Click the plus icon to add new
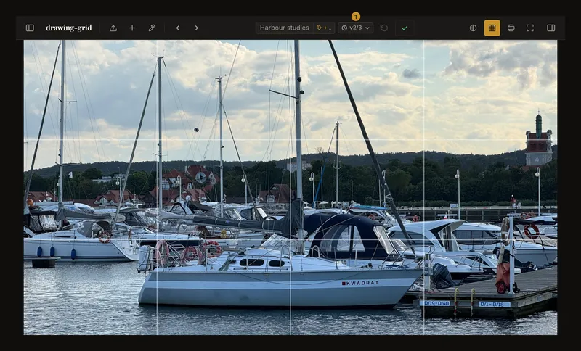Image resolution: width=581 pixels, height=351 pixels. (132, 28)
